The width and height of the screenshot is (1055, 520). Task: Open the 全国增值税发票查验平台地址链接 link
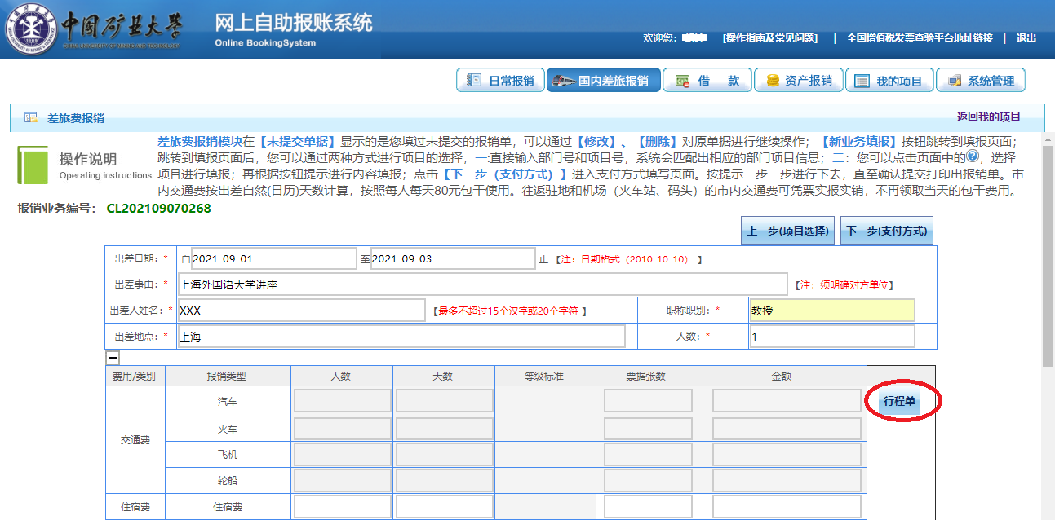pos(919,38)
